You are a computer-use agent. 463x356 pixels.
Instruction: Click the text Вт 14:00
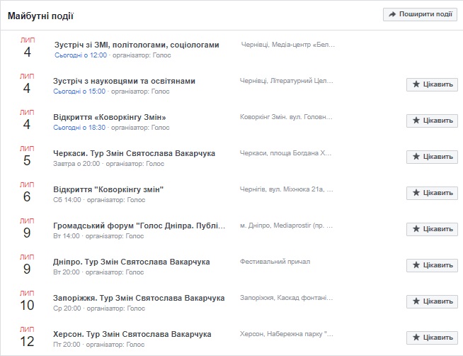tap(67, 236)
